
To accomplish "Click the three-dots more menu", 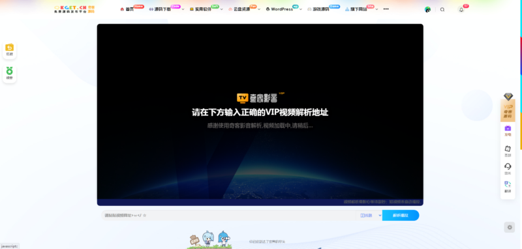I will pos(386,9).
